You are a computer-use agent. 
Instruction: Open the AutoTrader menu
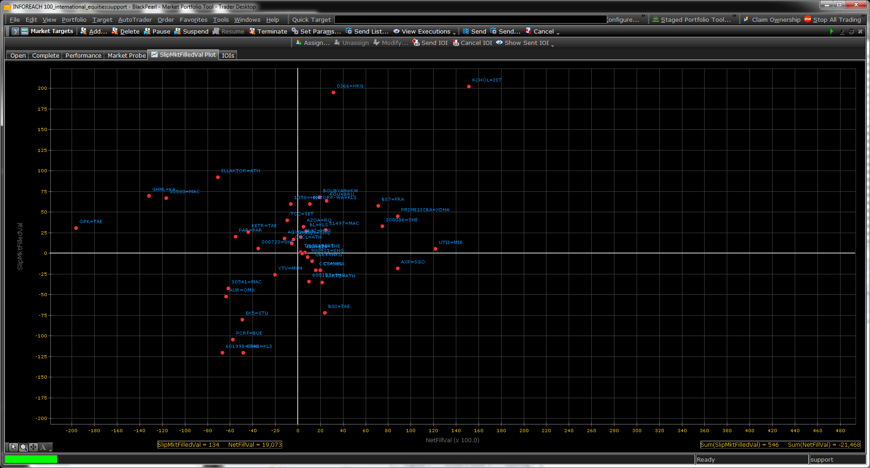pos(135,19)
